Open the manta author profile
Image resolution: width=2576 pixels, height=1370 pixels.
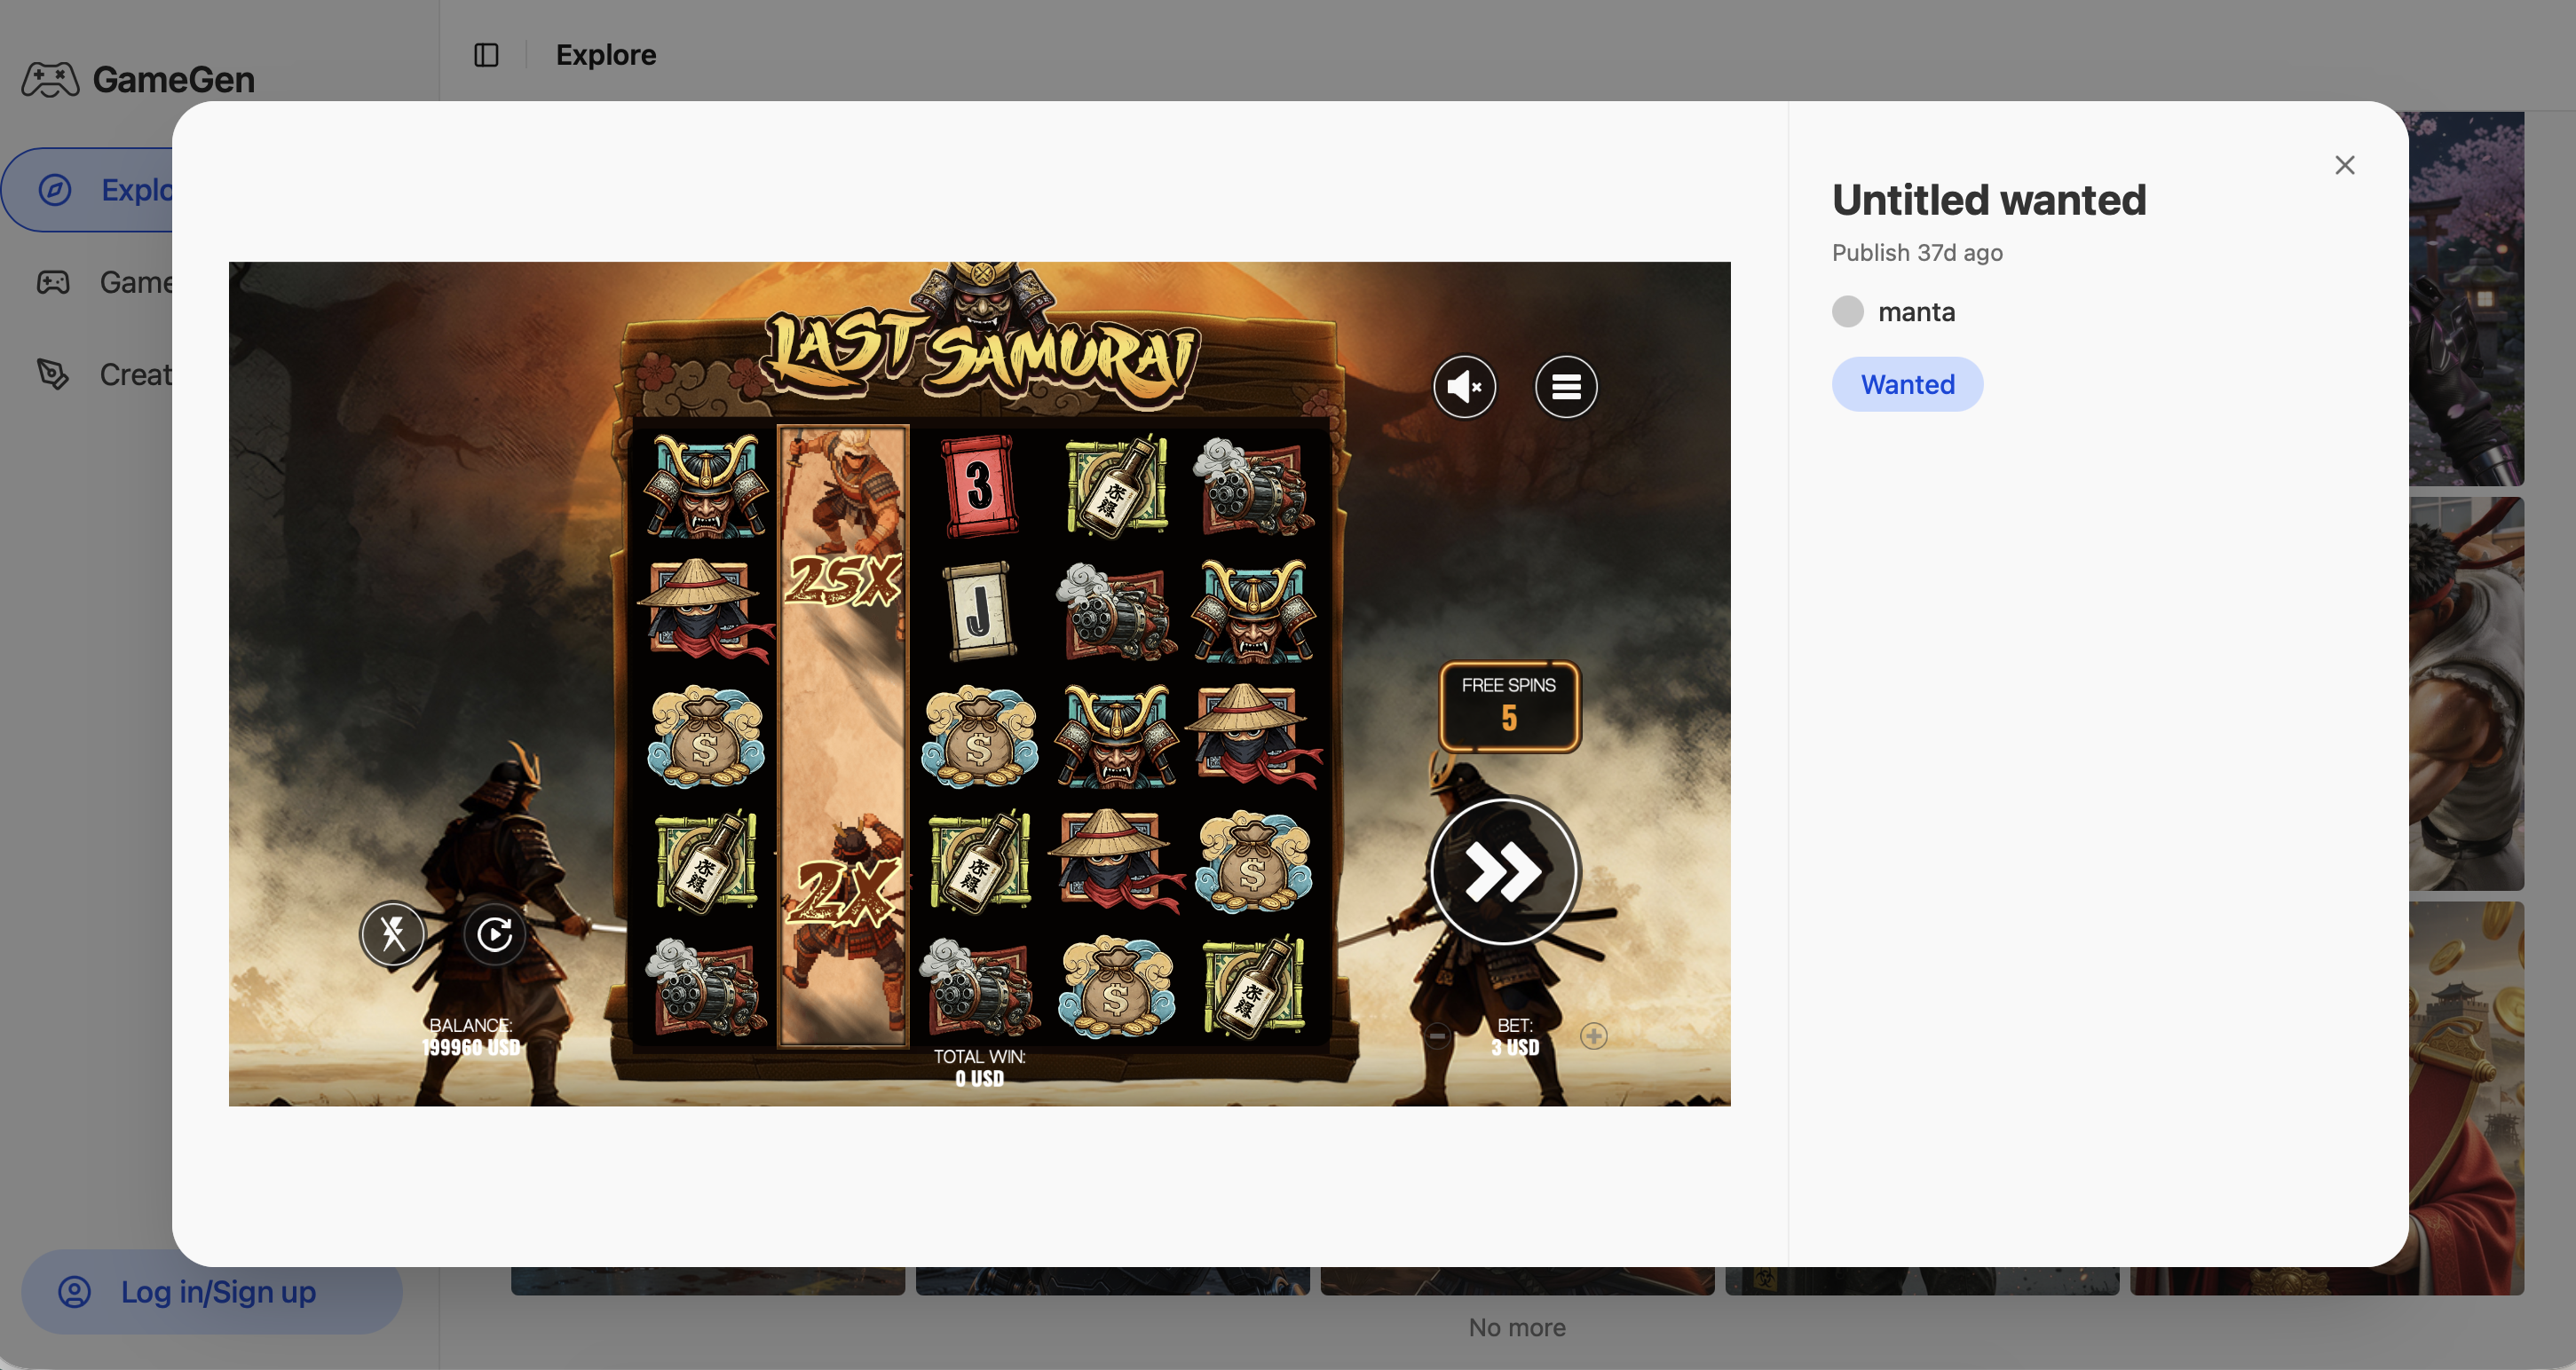pyautogui.click(x=1915, y=311)
